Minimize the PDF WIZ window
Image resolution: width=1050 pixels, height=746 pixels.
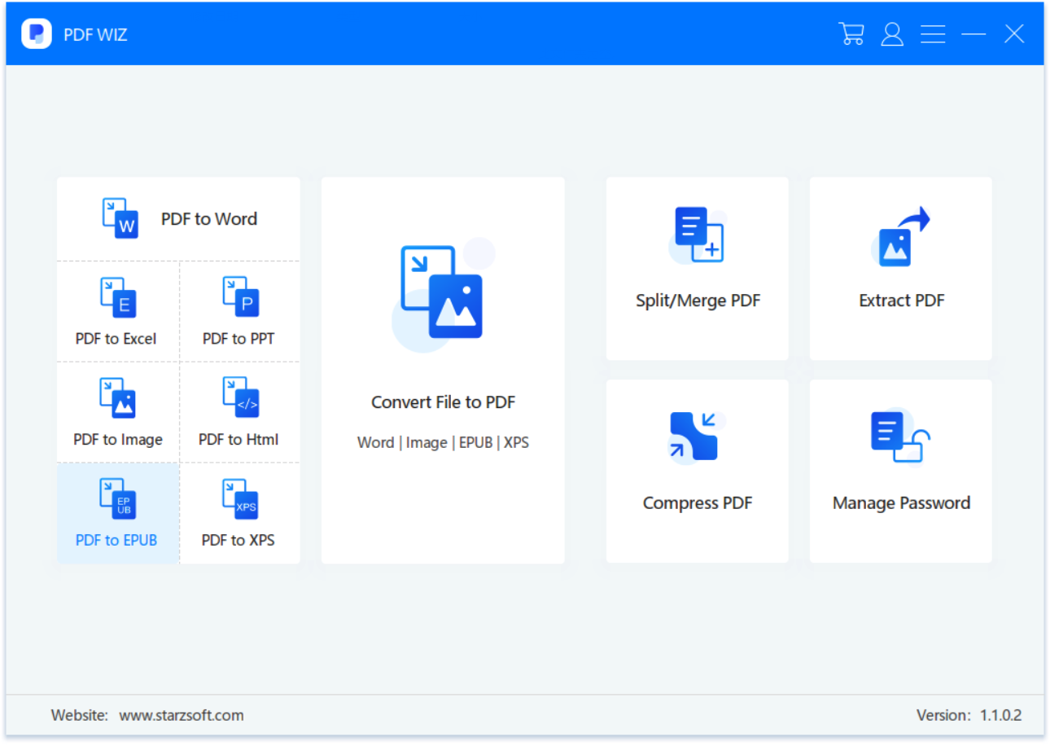[x=973, y=33]
